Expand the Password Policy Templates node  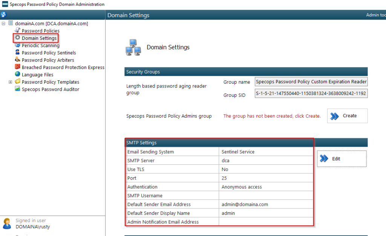tap(10, 82)
